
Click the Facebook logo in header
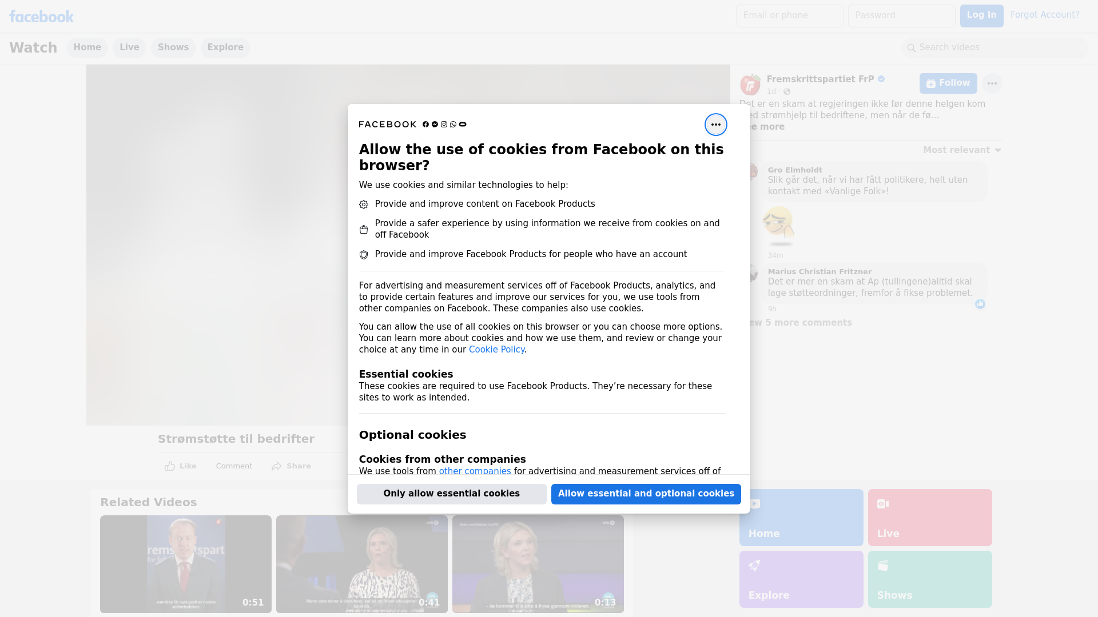point(41,17)
